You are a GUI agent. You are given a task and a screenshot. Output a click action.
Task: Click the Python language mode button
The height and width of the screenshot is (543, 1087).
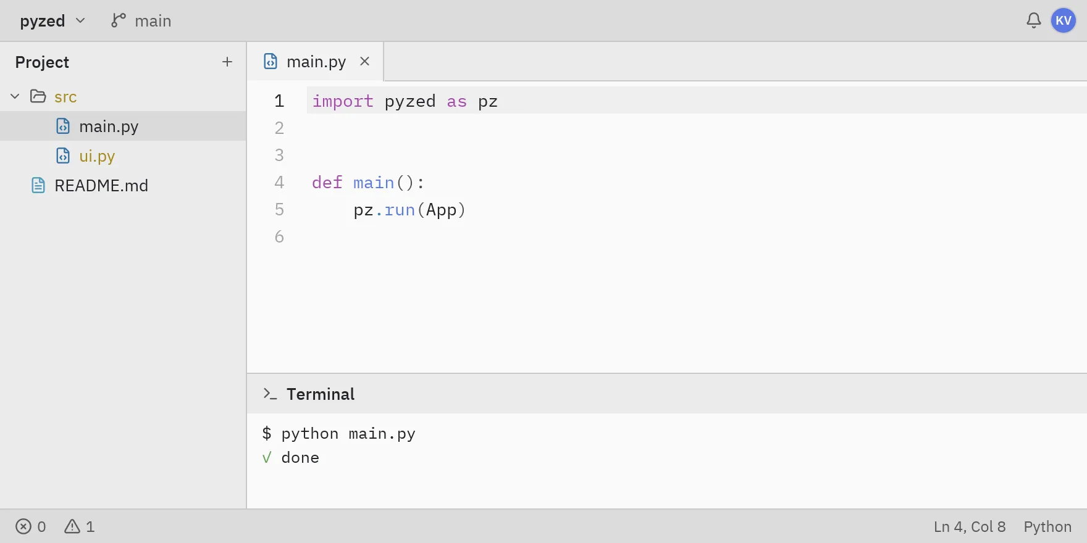pos(1047,526)
